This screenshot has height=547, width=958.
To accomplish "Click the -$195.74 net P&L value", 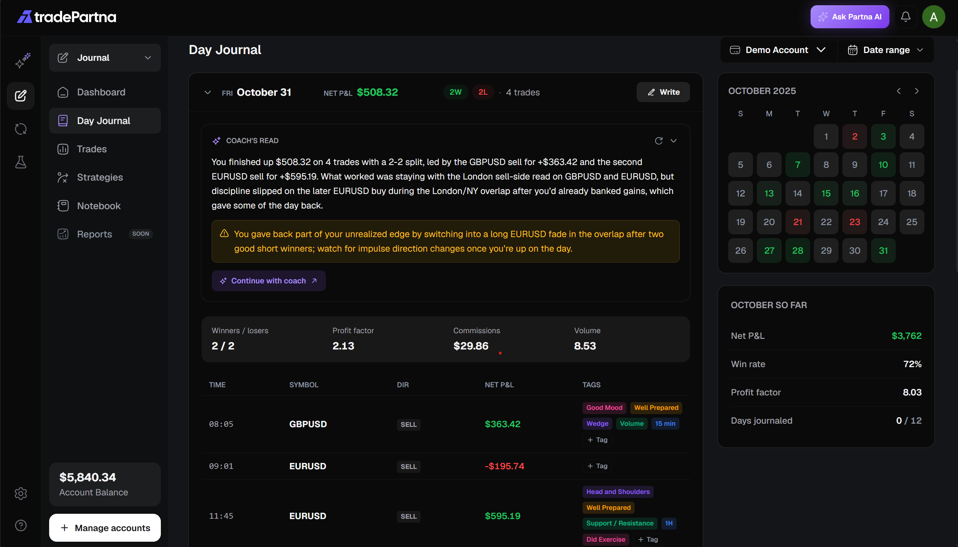I will coord(504,466).
